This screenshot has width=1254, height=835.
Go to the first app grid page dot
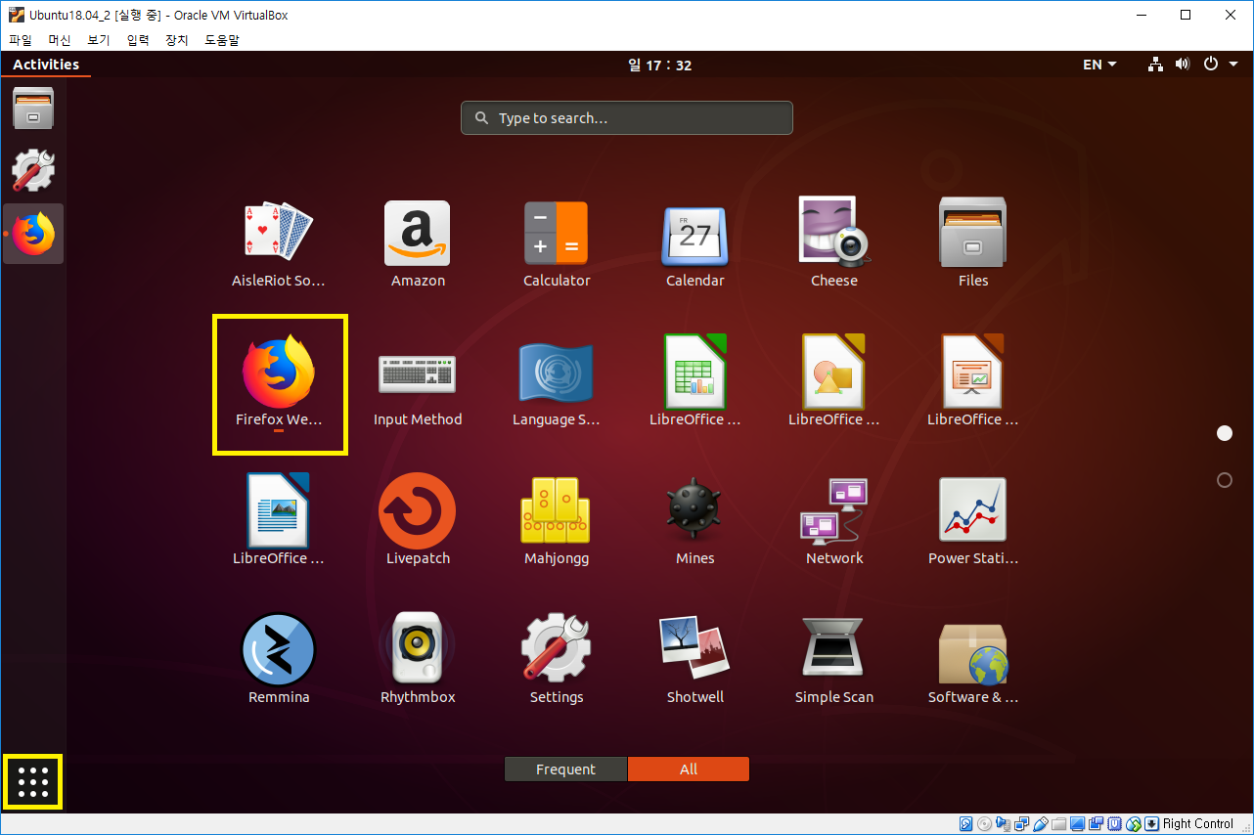(1225, 433)
